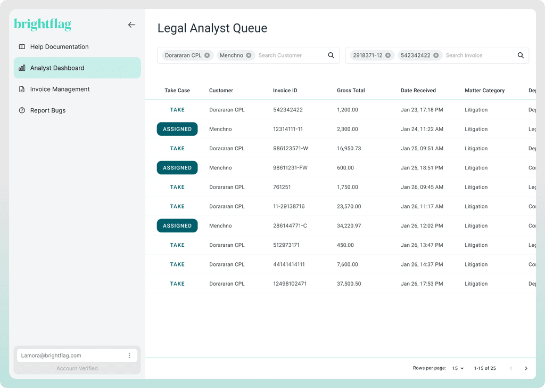Sort by the Matter Category column header
The image size is (545, 388).
484,91
